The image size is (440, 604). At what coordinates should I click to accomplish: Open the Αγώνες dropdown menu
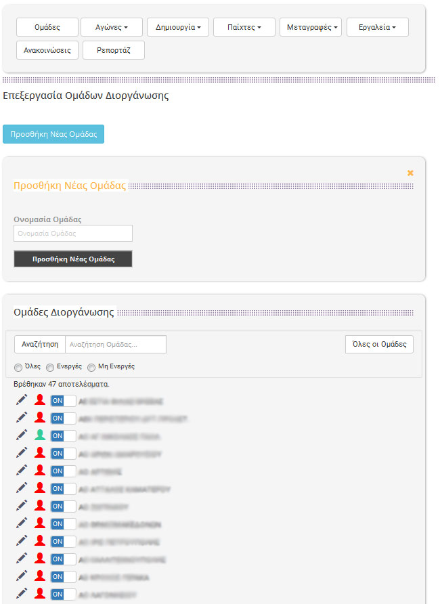pos(112,27)
